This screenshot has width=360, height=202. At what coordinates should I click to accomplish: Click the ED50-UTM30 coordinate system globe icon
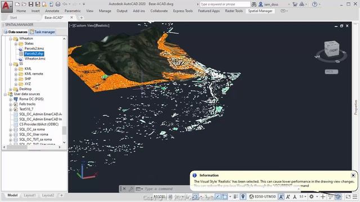(251, 196)
